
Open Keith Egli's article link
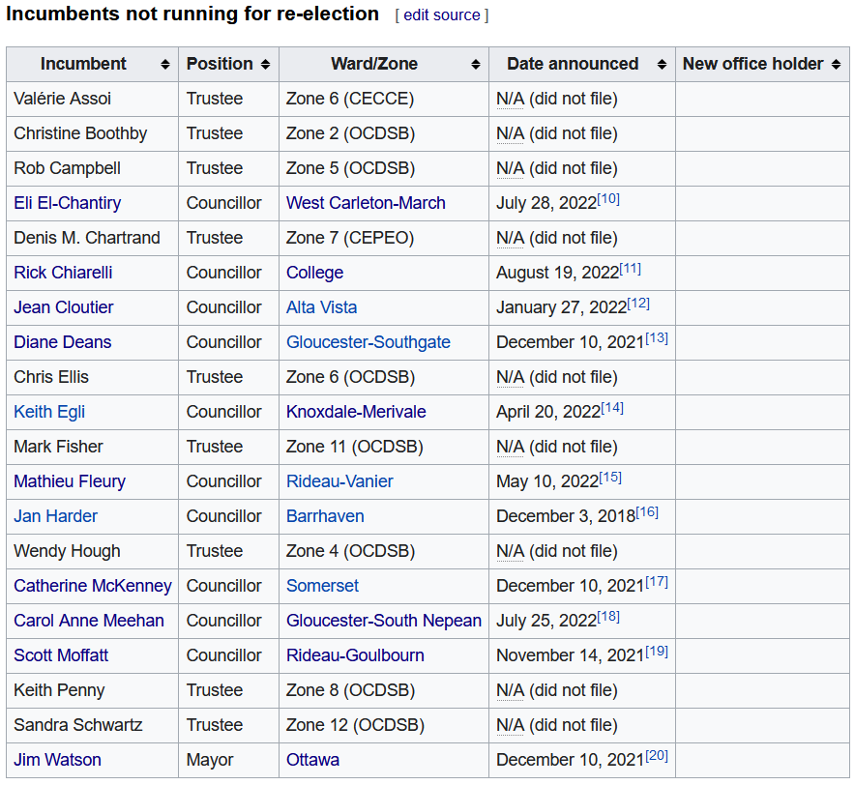pos(49,412)
